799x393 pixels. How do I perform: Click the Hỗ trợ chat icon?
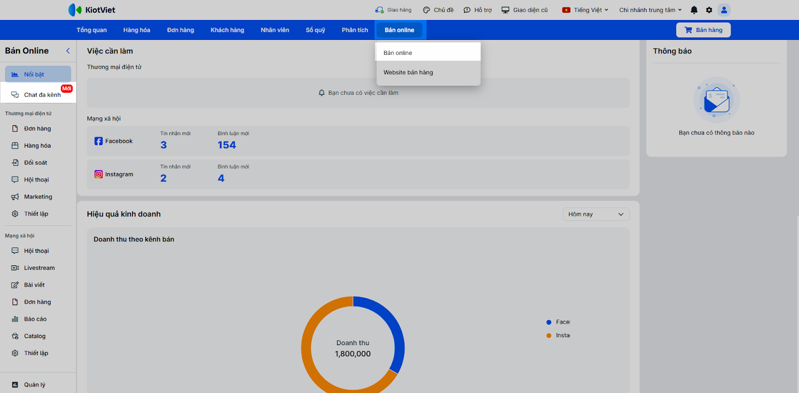467,10
